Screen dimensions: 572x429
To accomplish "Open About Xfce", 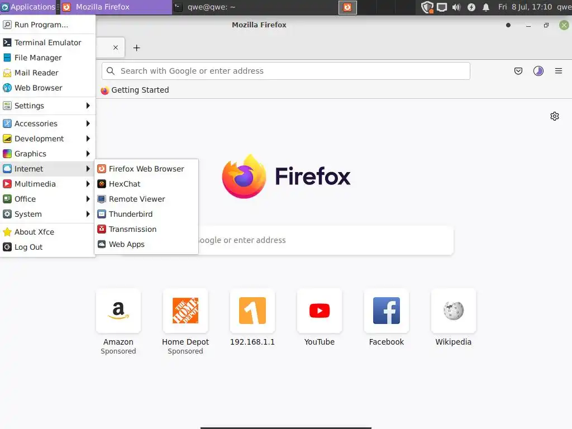I will click(47, 232).
